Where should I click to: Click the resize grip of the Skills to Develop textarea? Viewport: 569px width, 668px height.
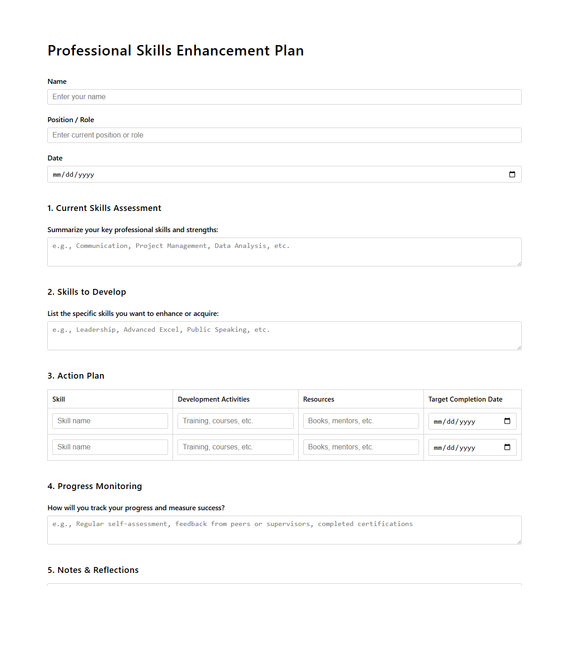click(x=519, y=347)
